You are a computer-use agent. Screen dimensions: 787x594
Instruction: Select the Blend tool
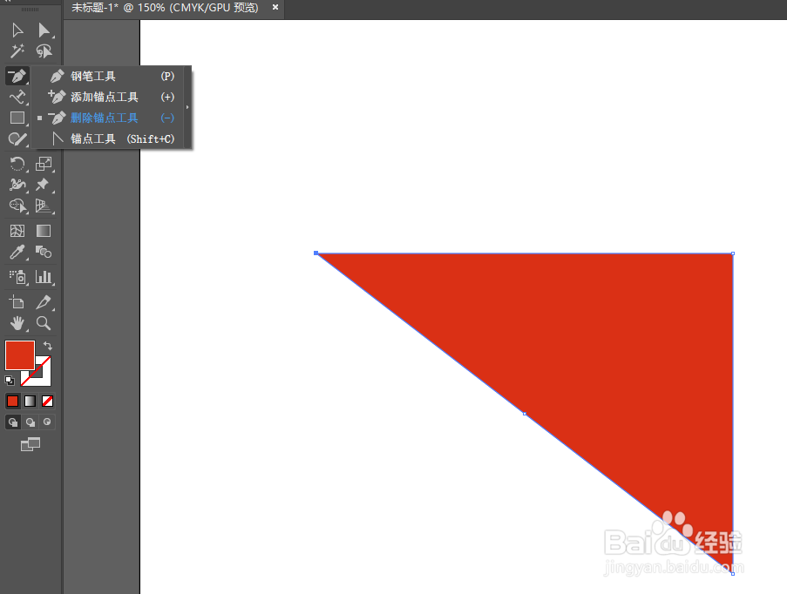coord(44,252)
